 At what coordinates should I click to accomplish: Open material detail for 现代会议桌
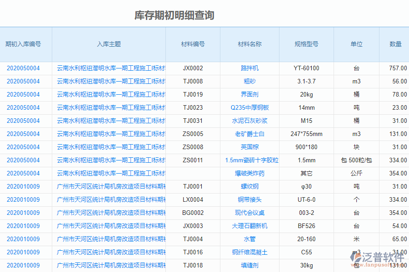(249, 213)
